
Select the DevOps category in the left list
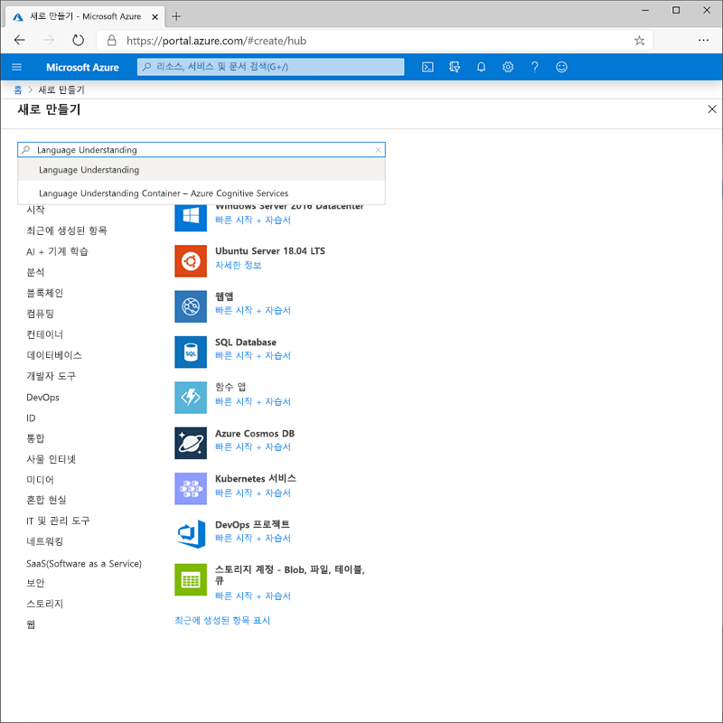coord(42,397)
